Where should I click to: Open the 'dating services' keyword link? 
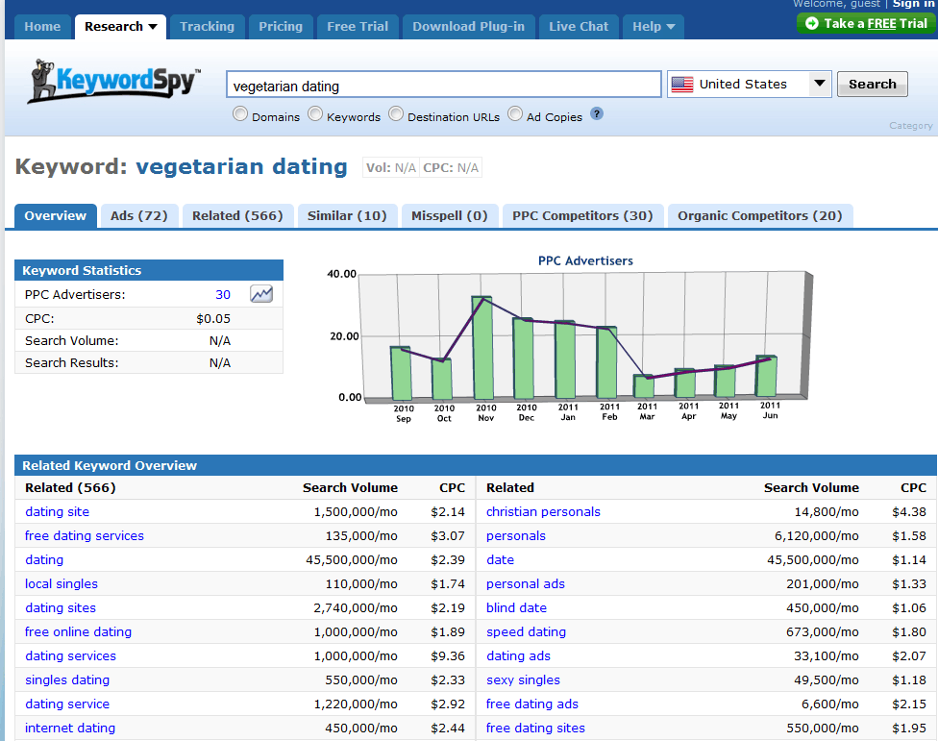[70, 656]
